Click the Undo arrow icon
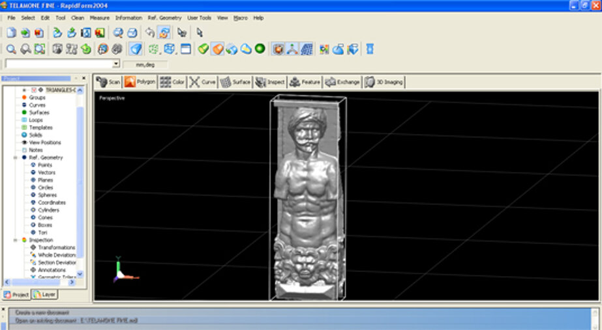The height and width of the screenshot is (330, 602). pos(150,33)
